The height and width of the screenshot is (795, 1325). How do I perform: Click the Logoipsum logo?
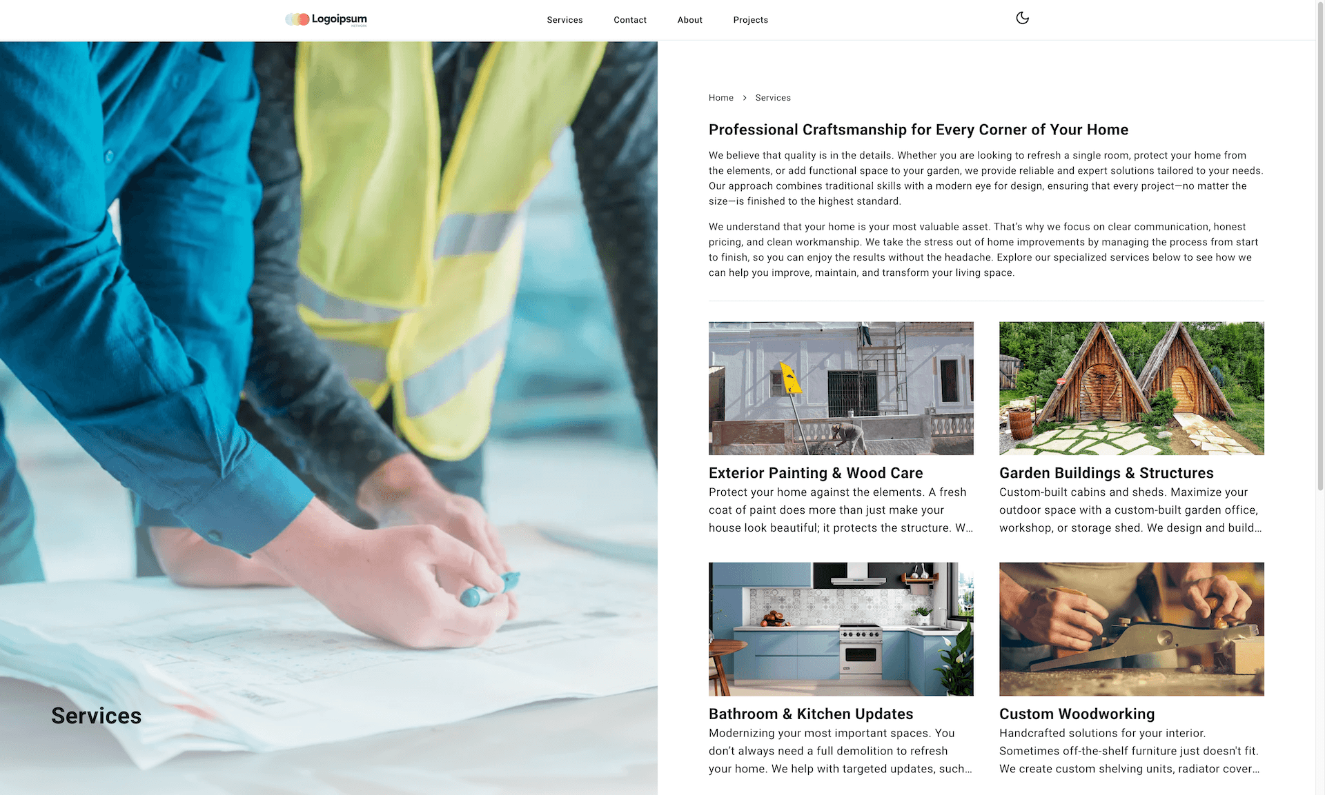click(325, 19)
